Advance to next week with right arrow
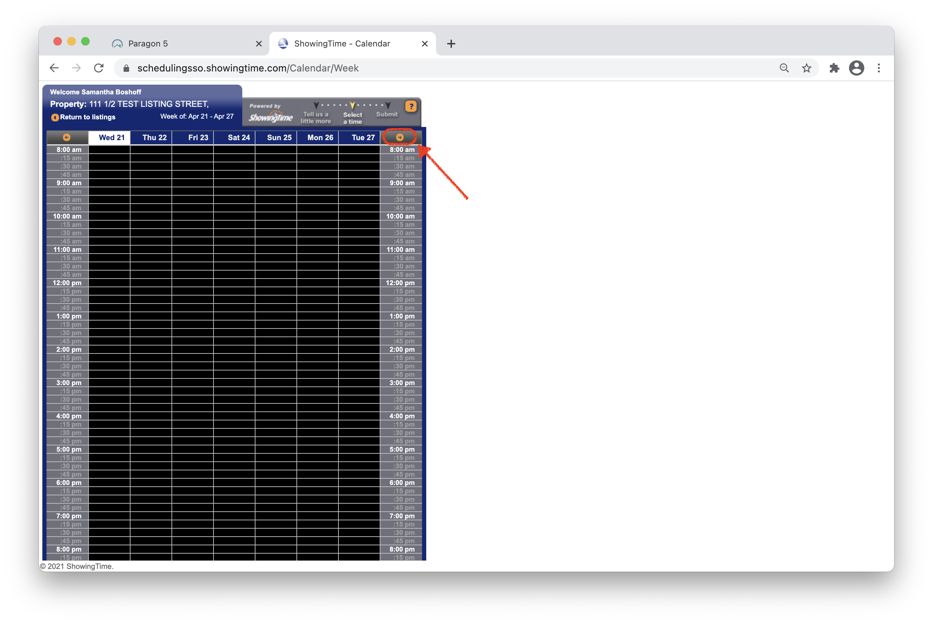 pos(400,137)
